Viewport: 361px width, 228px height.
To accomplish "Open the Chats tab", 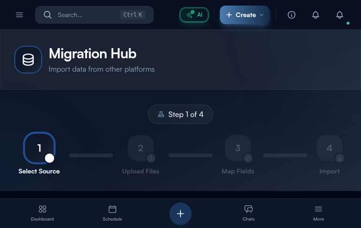I will (x=249, y=213).
